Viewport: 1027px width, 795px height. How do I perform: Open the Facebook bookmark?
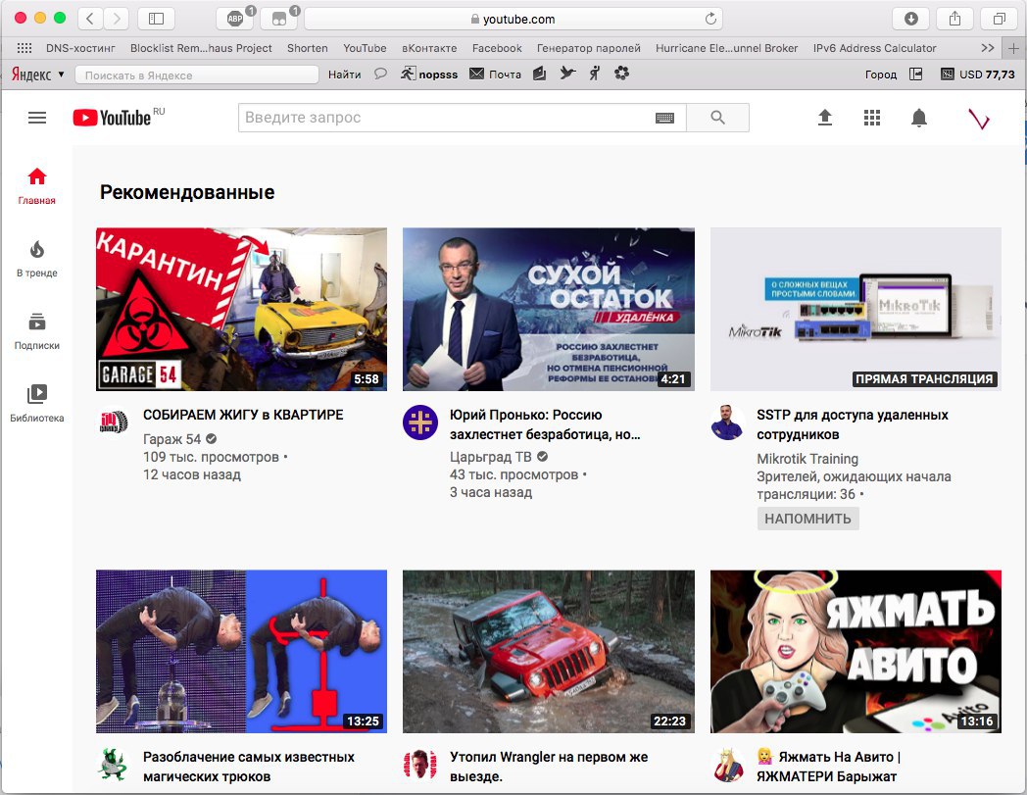tap(497, 48)
